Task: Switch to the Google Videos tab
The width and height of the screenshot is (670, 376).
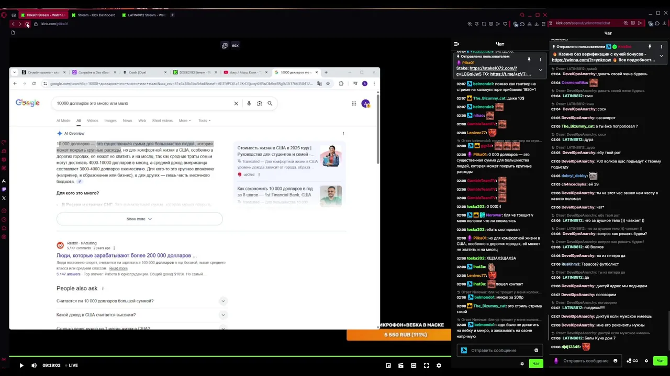Action: coord(93,121)
